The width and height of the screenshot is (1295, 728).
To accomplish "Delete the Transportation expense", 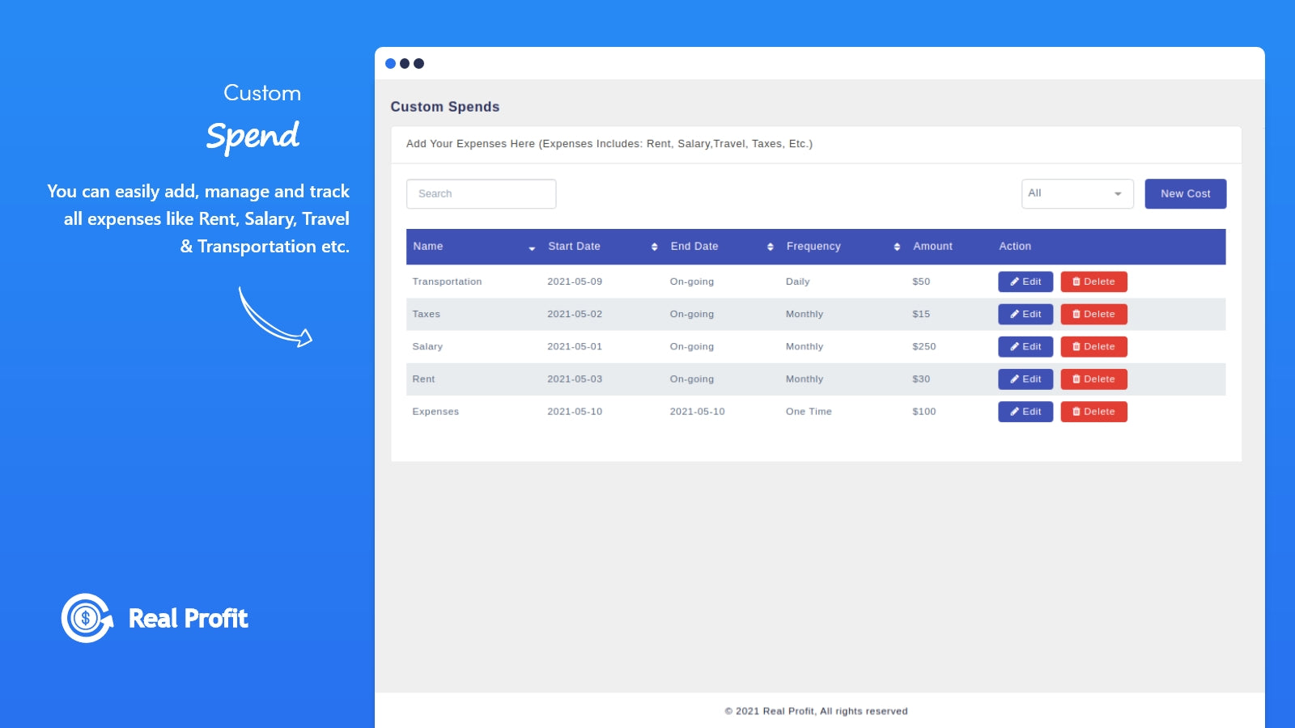I will pyautogui.click(x=1093, y=281).
